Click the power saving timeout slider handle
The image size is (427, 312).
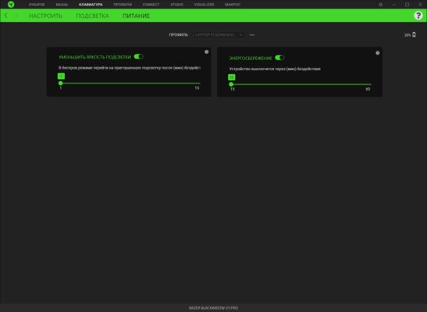coord(231,84)
